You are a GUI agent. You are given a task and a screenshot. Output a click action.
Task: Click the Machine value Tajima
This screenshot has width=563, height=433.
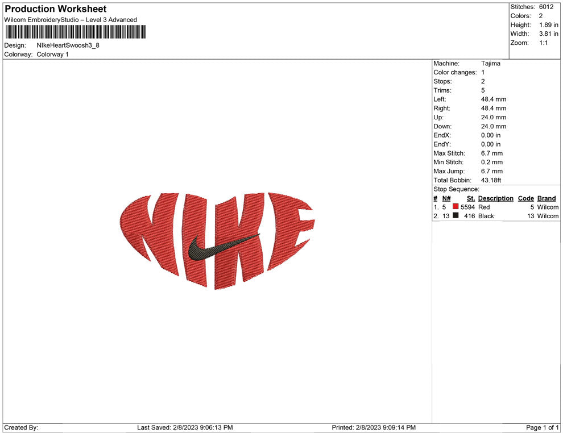pos(490,63)
